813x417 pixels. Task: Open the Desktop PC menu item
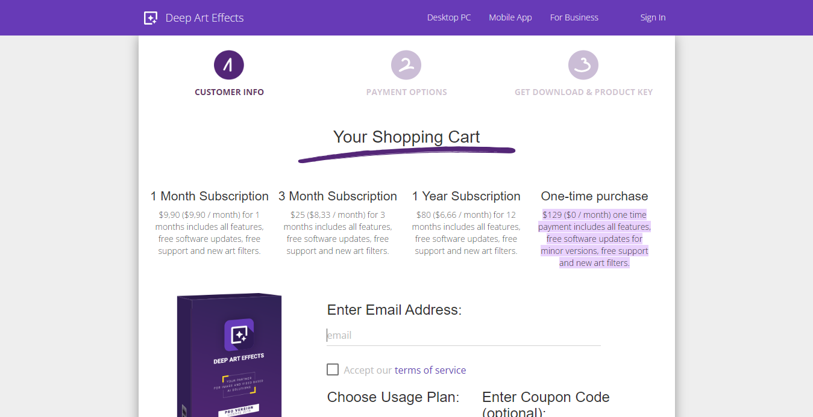click(x=449, y=17)
